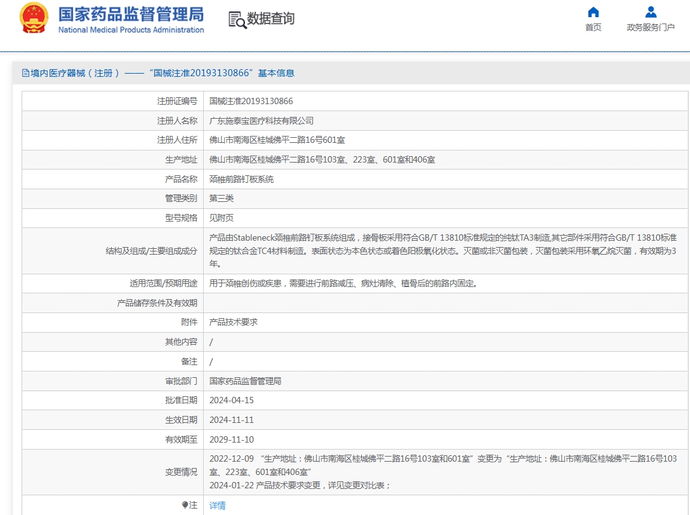Select the date 2029-11-10
The image size is (690, 515).
[232, 439]
